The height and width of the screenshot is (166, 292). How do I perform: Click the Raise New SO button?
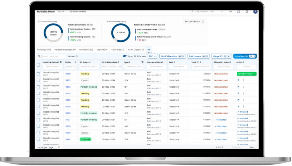245,56
